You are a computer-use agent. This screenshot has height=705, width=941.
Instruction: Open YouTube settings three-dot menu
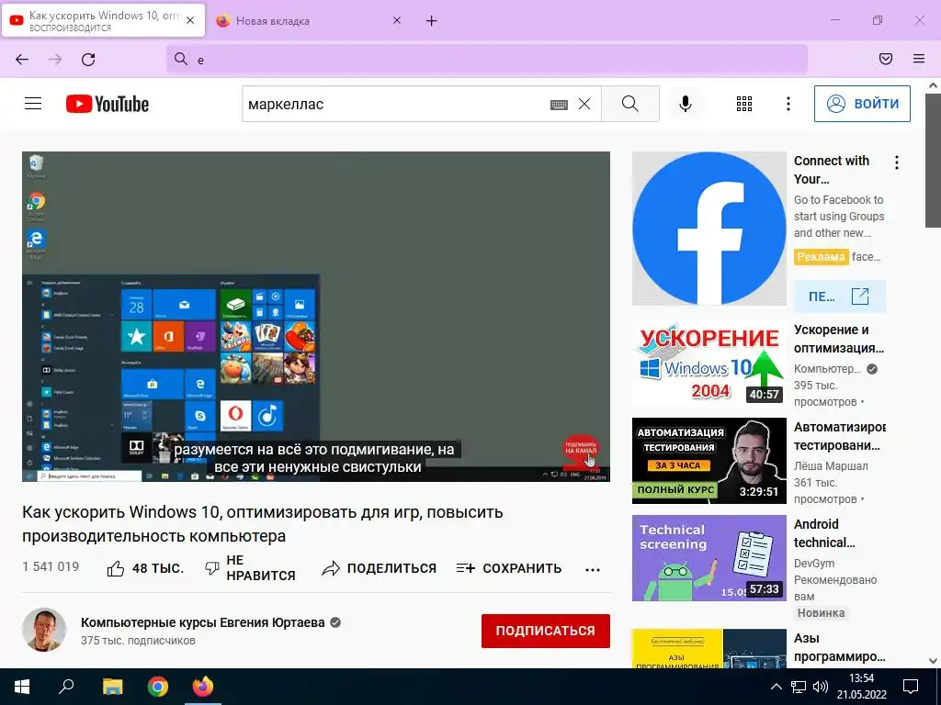788,104
